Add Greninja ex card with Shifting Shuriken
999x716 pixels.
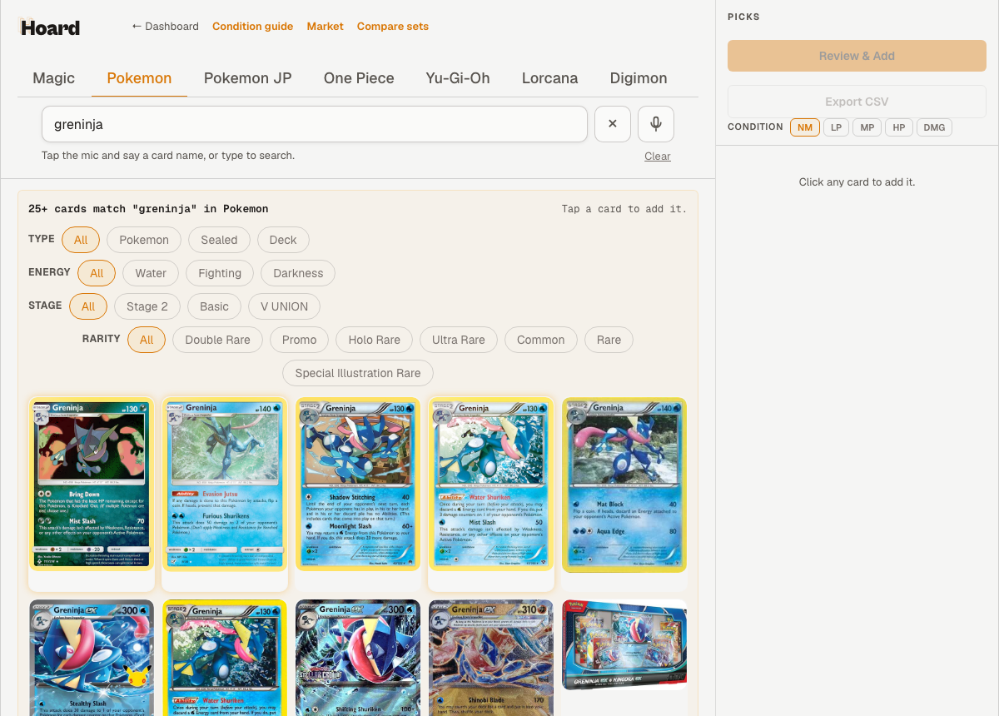[x=358, y=658]
